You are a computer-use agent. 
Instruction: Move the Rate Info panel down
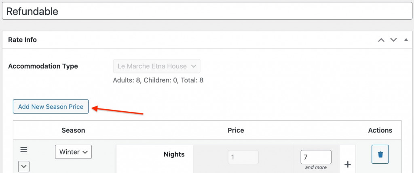point(393,40)
